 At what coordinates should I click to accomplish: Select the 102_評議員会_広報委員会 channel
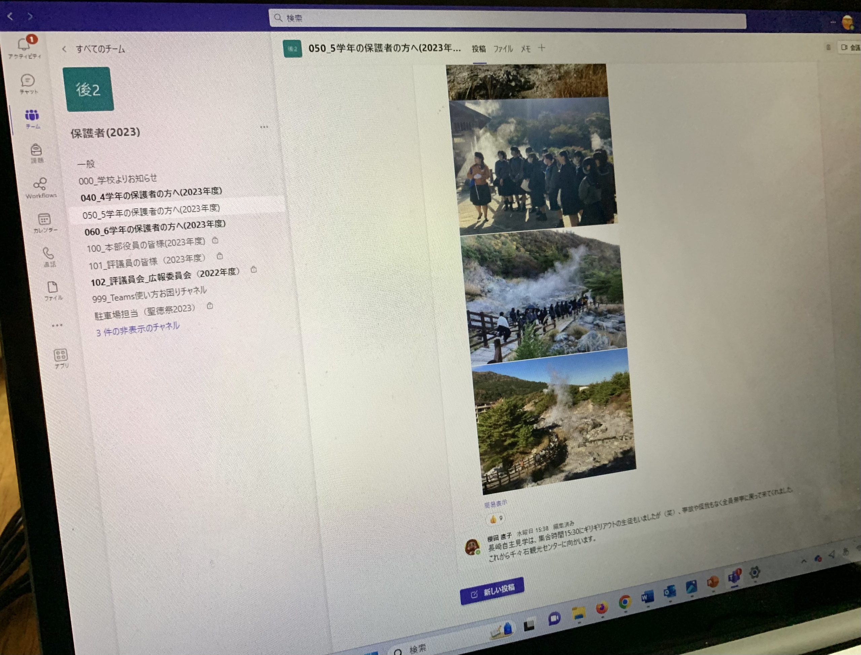(165, 277)
